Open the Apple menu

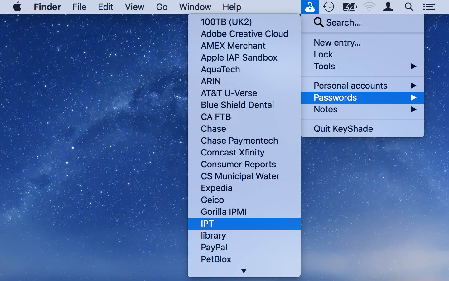17,7
